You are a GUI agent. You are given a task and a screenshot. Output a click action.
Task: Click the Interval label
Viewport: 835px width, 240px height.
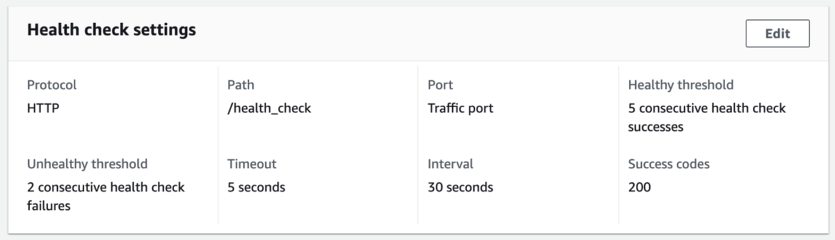[x=450, y=164]
